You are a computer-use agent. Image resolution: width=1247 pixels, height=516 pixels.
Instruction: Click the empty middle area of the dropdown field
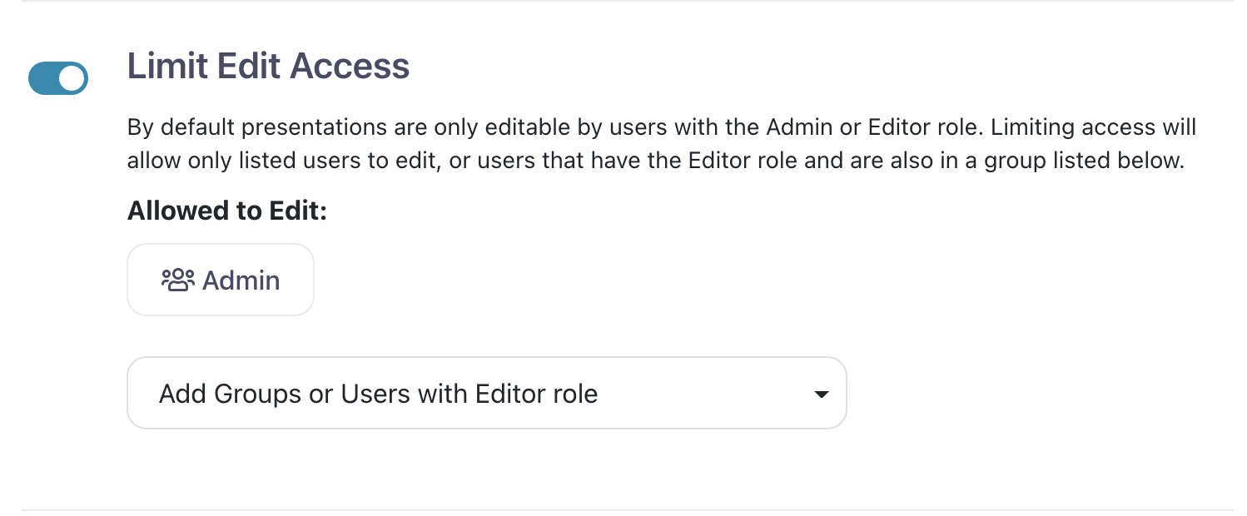pyautogui.click(x=708, y=393)
